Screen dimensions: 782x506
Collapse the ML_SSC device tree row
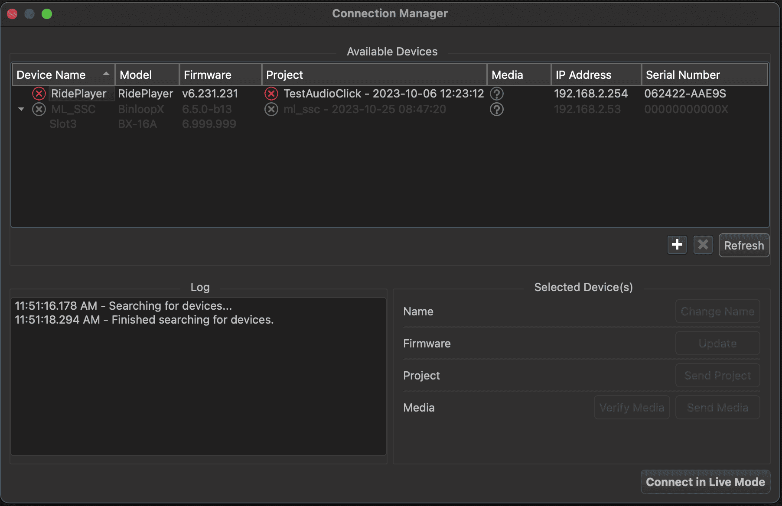tap(21, 109)
